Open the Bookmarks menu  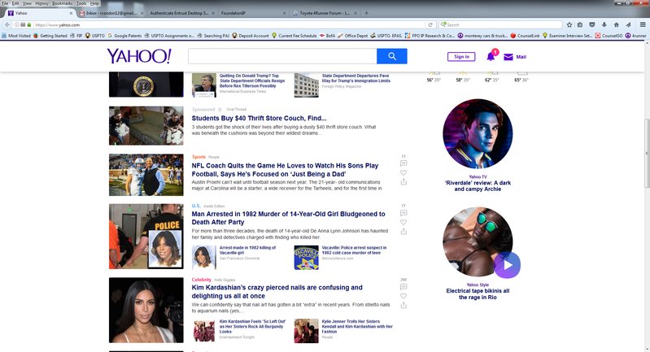click(x=63, y=3)
